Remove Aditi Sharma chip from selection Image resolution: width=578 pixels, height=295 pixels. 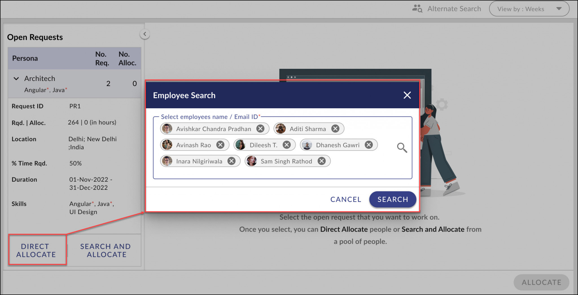tap(335, 129)
